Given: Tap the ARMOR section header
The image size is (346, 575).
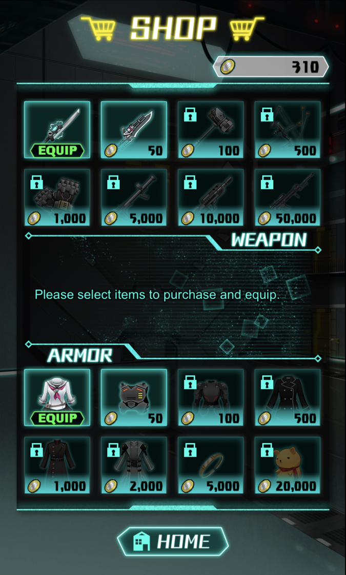Looking at the screenshot, I should click(79, 355).
